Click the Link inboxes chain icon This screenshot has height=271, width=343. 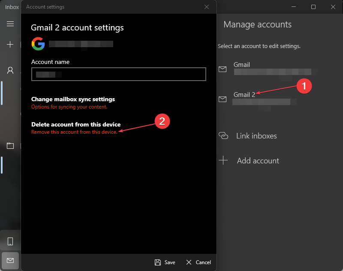223,136
